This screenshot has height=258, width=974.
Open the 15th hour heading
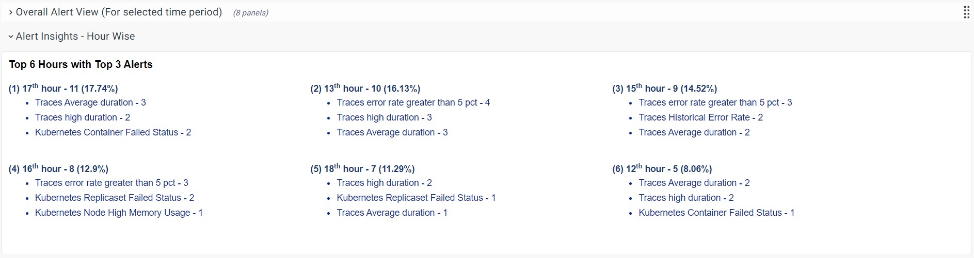[x=665, y=89]
